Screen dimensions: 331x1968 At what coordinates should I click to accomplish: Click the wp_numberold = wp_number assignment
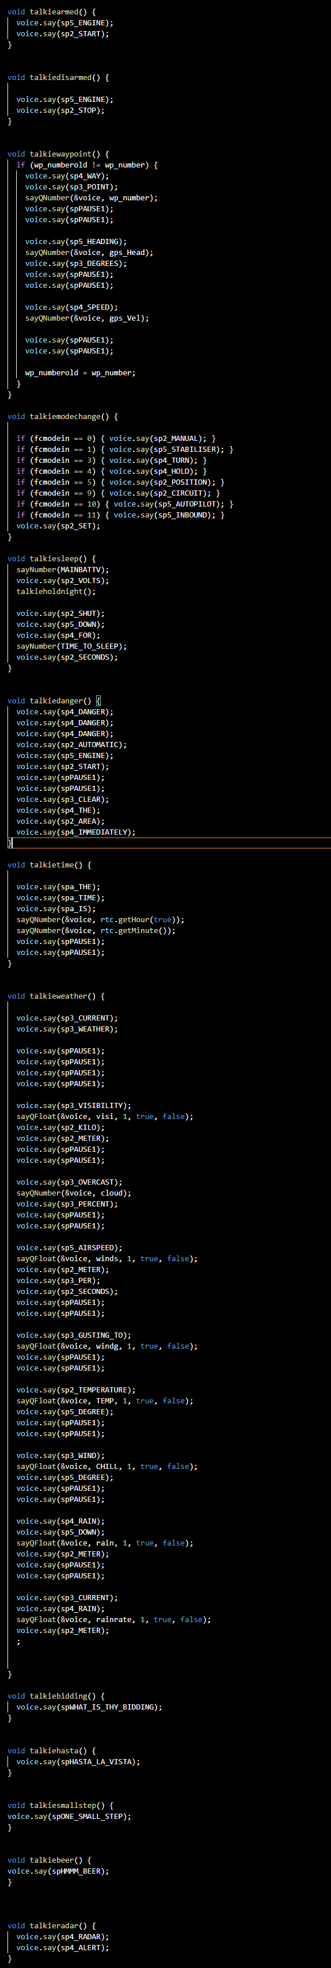tap(80, 373)
